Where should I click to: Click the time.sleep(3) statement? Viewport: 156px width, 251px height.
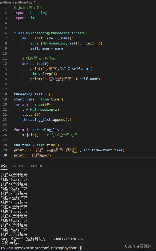(x=44, y=74)
